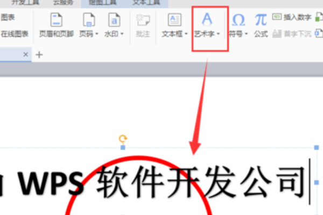Click 插入数字 insert number
323x215 pixels.
(x=292, y=17)
